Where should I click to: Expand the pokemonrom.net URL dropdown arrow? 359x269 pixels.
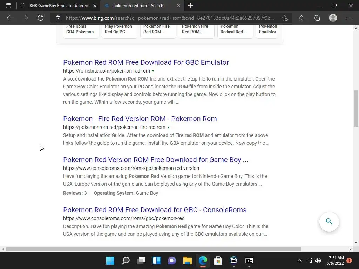click(169, 127)
